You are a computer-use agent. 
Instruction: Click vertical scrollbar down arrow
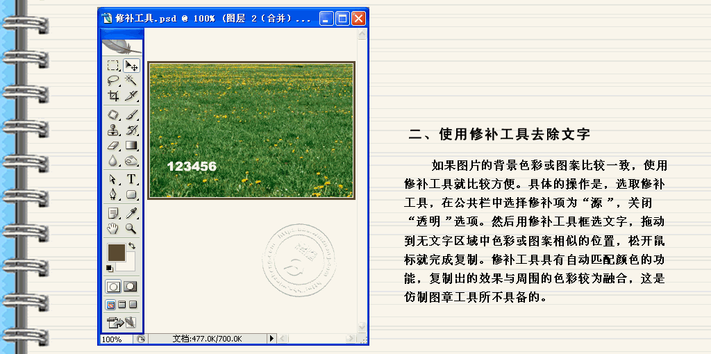click(362, 327)
